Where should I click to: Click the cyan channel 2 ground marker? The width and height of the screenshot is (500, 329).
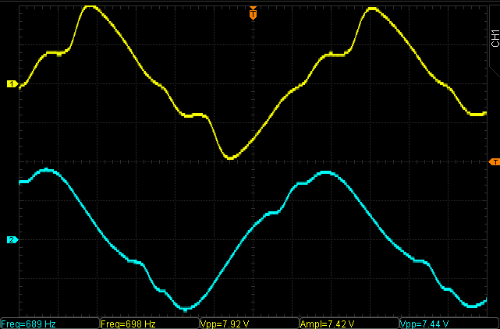tap(12, 240)
